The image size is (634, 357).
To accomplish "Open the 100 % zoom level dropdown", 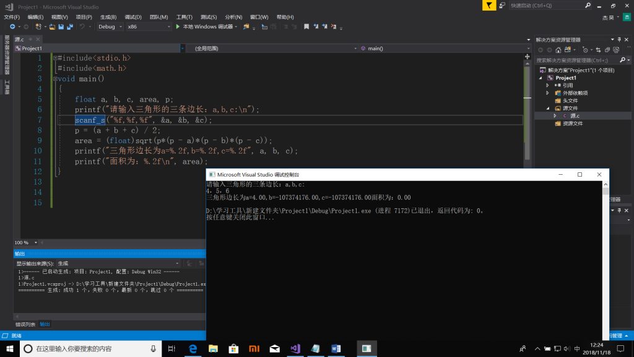I will coord(35,242).
